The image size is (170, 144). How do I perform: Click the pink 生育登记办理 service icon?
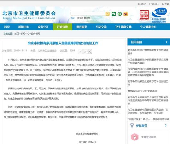point(134,137)
